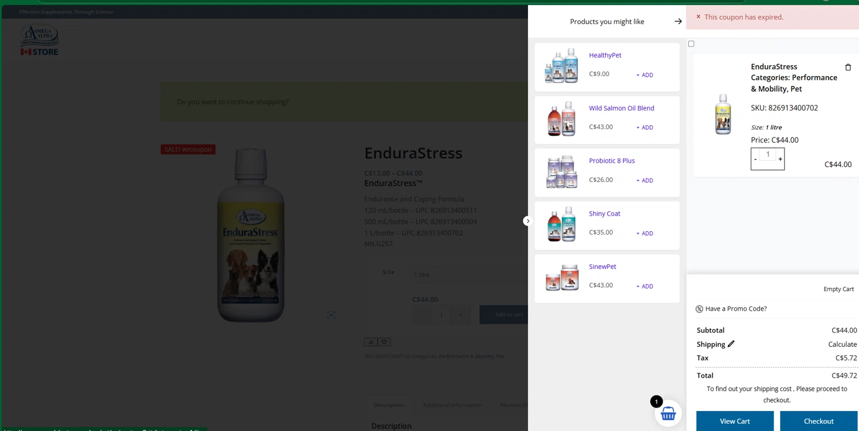Click the SALE! w/coupon badge
This screenshot has height=431, width=859.
coord(188,149)
